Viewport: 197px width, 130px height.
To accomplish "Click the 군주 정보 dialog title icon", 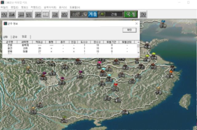I will pyautogui.click(x=5, y=23).
